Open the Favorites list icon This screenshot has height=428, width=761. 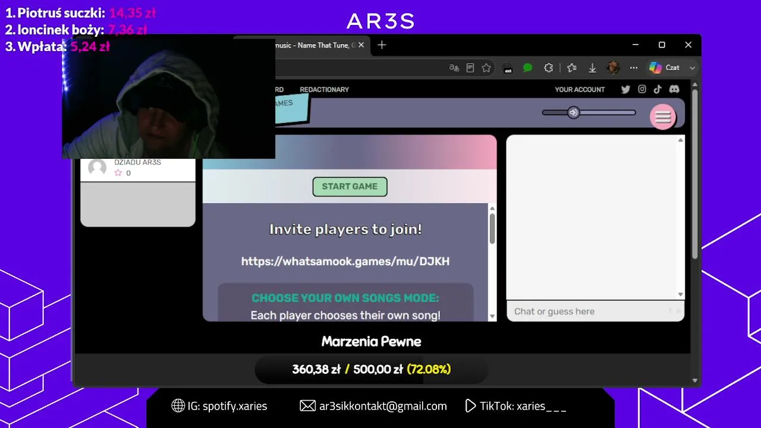pos(572,68)
